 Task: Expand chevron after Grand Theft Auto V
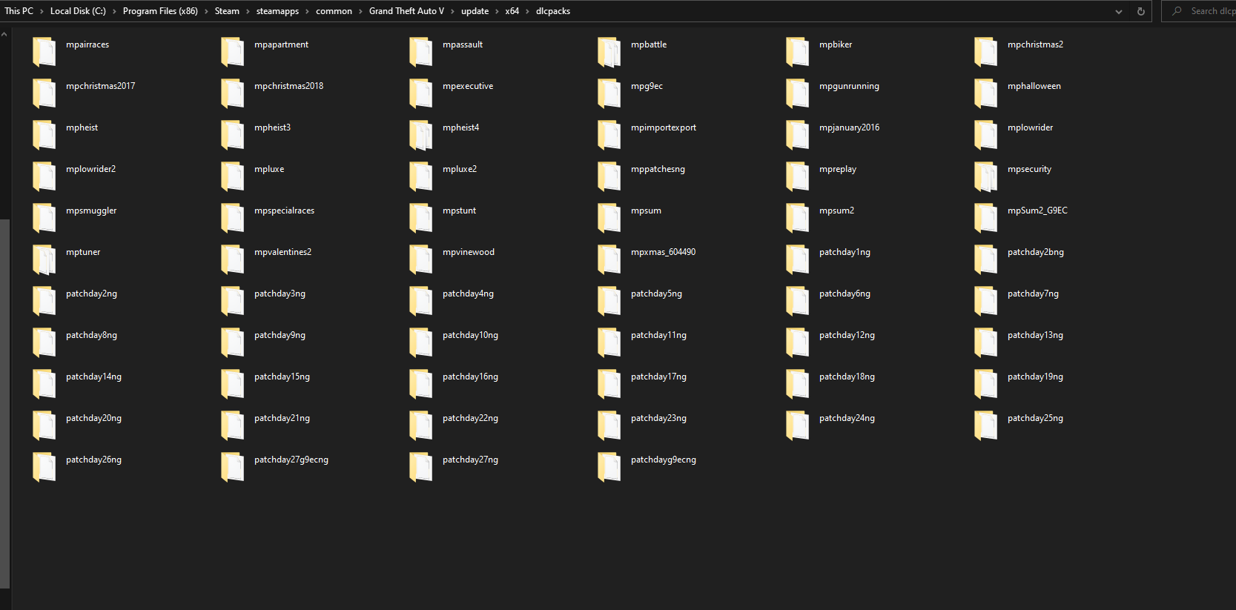click(452, 11)
